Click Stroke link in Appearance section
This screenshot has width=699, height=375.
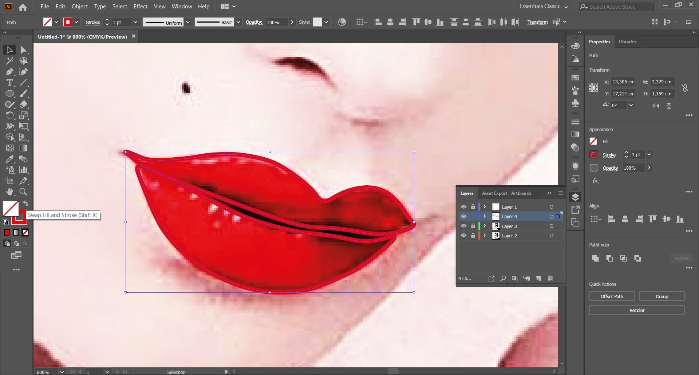click(609, 155)
